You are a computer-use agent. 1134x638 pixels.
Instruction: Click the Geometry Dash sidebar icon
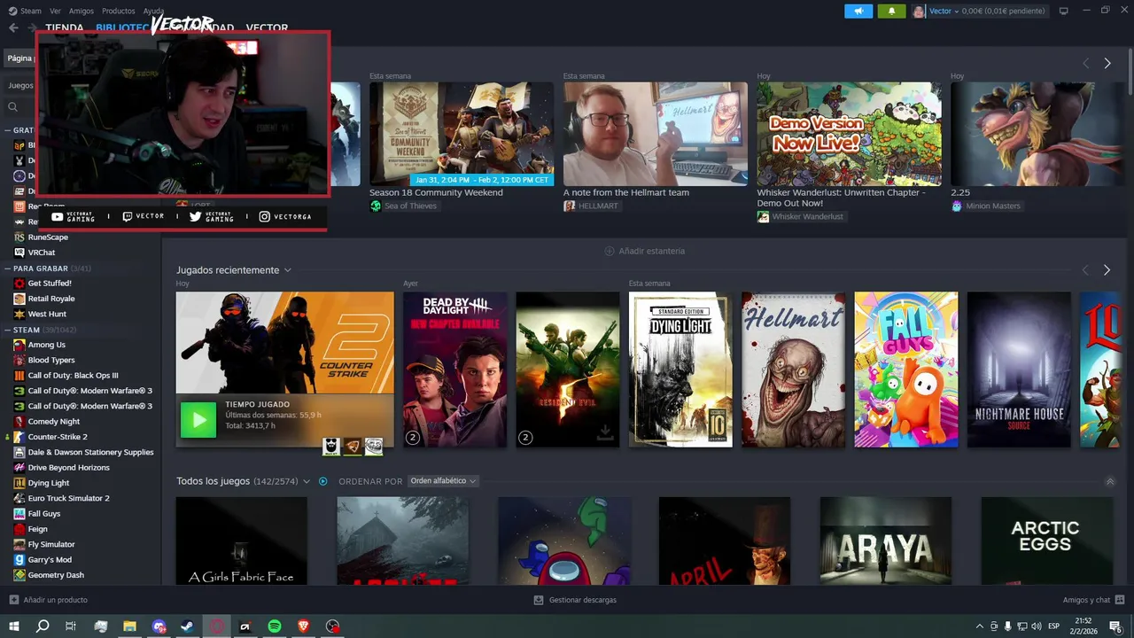(19, 575)
